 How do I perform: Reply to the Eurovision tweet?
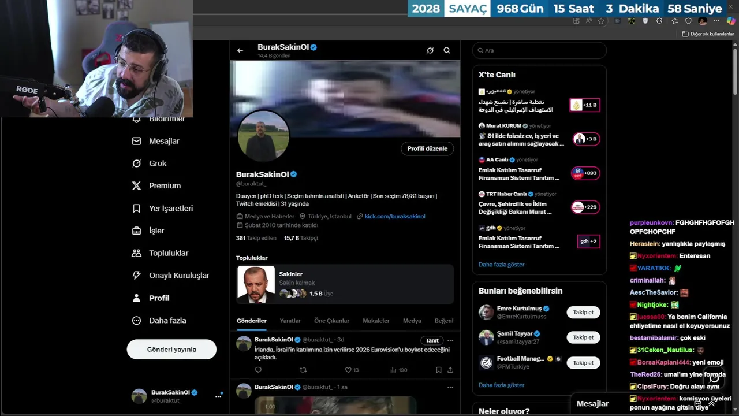click(x=258, y=370)
